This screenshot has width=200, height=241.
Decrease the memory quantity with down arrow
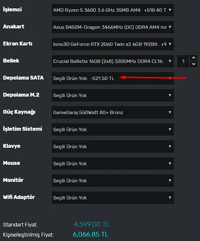point(194,64)
